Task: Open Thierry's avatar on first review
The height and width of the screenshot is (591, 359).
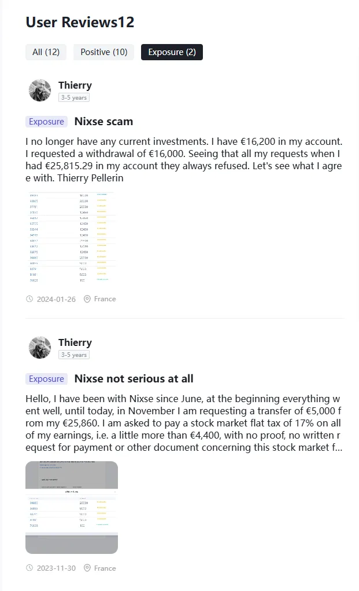Action: (x=40, y=90)
